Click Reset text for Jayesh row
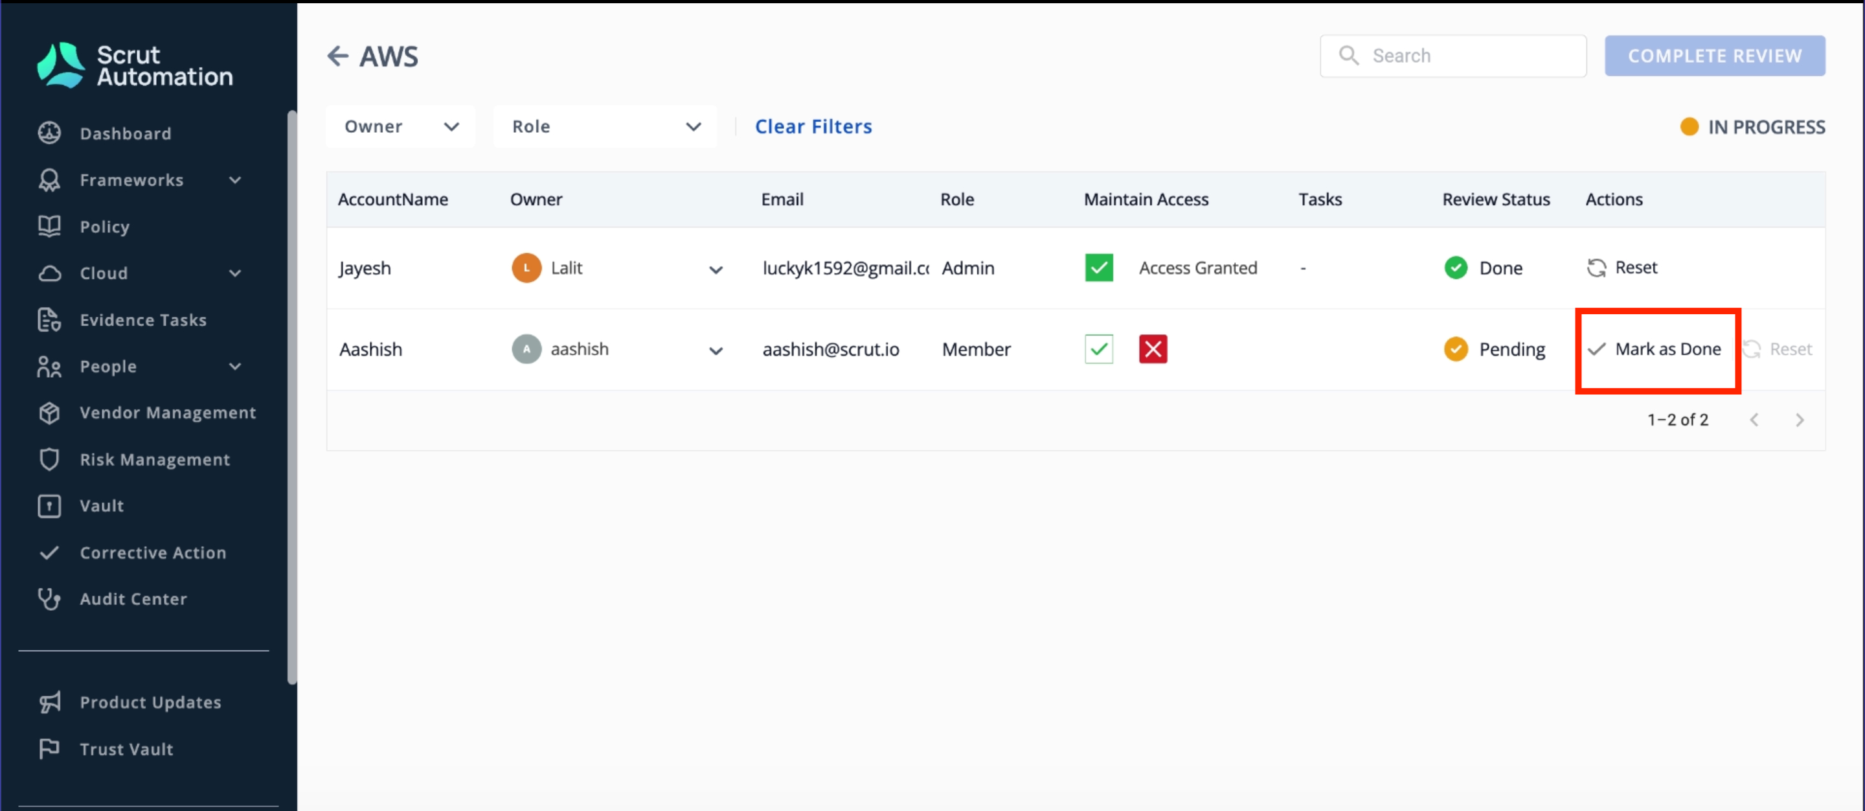This screenshot has width=1865, height=811. point(1636,268)
